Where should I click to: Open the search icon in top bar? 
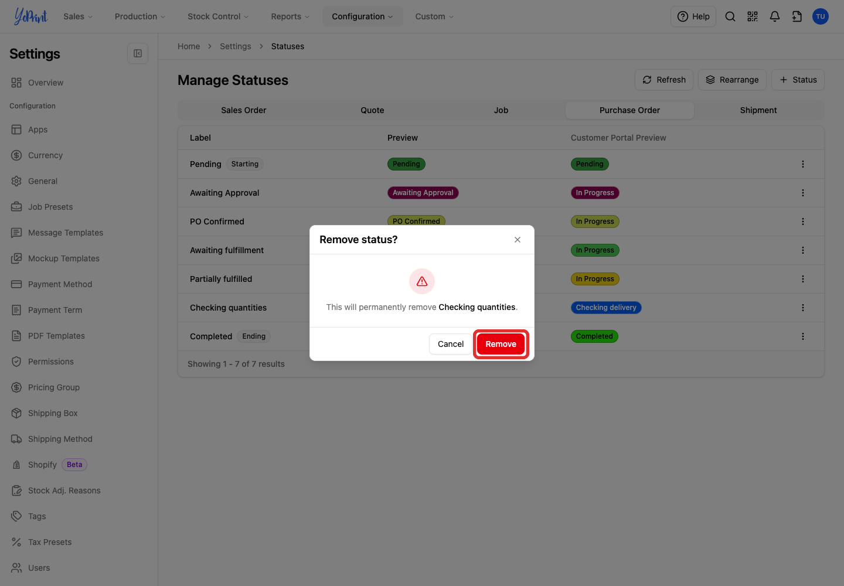[730, 16]
